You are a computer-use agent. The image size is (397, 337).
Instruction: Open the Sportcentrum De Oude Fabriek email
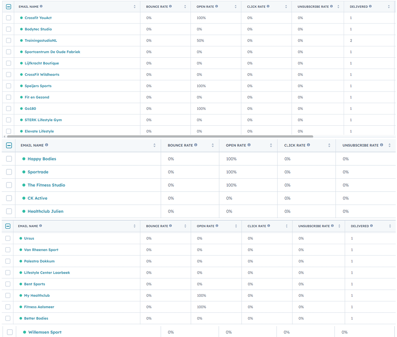point(52,52)
